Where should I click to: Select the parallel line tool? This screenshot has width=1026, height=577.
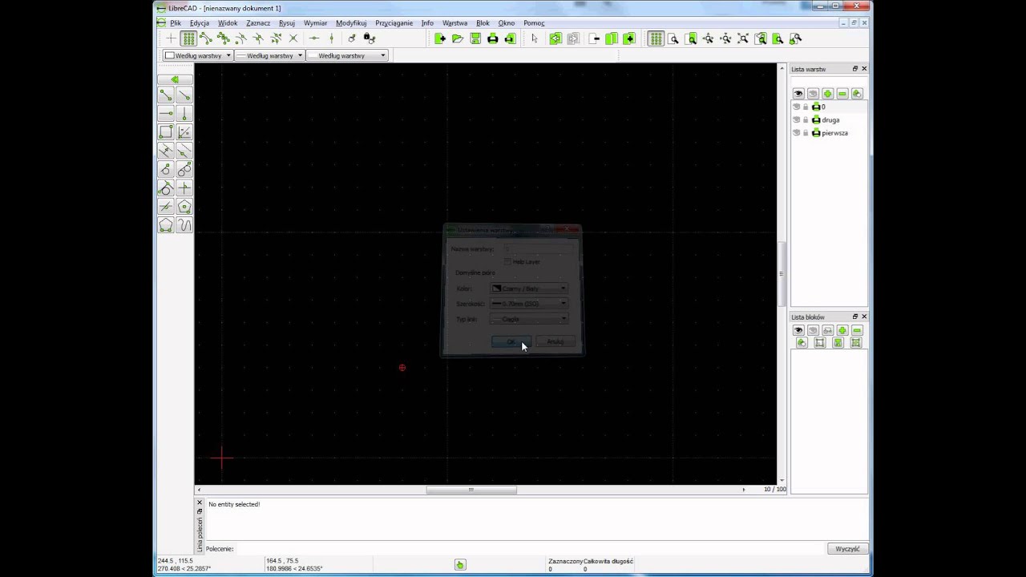pyautogui.click(x=166, y=151)
